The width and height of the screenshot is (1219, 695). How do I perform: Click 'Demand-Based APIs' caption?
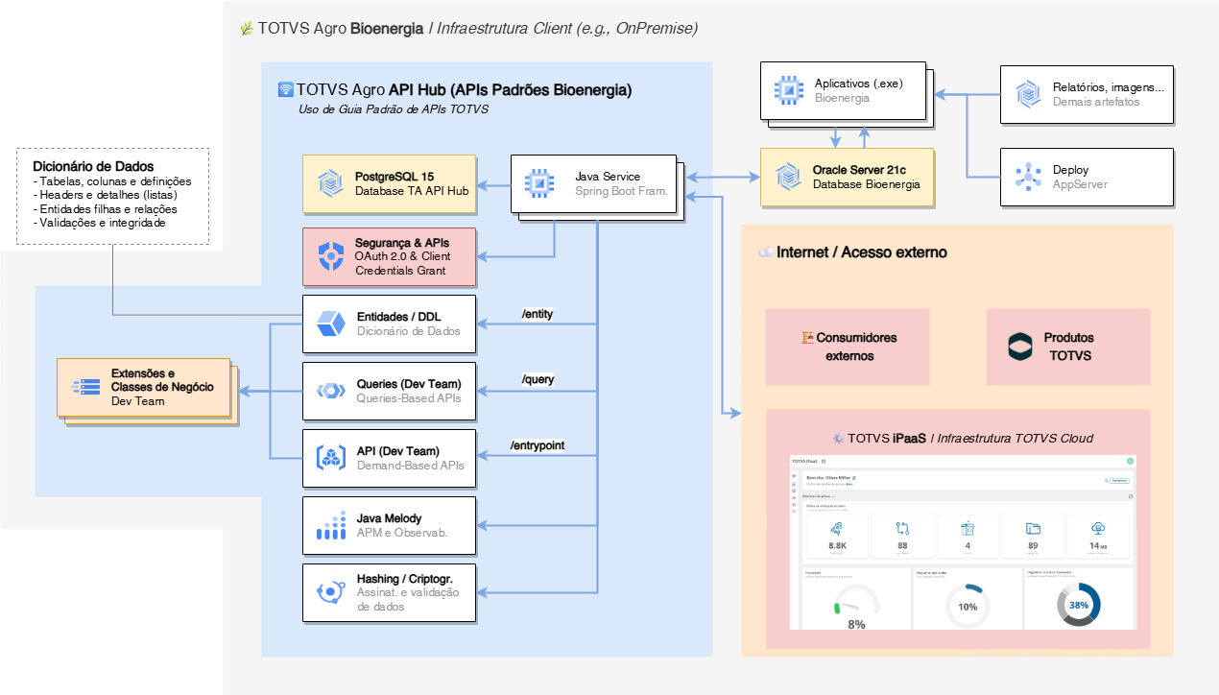click(410, 465)
